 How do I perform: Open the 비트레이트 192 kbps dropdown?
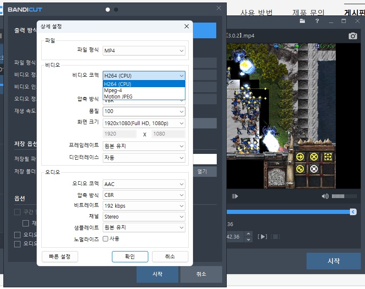[x=144, y=206]
